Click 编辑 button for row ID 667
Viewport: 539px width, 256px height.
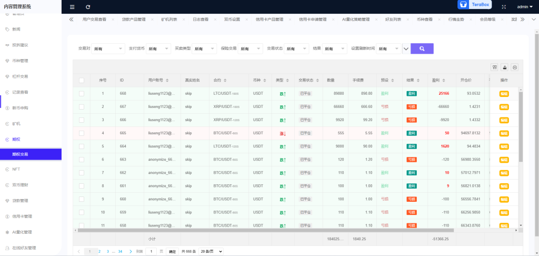coord(504,107)
